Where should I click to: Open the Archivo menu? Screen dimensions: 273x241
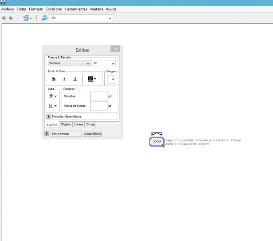click(8, 9)
